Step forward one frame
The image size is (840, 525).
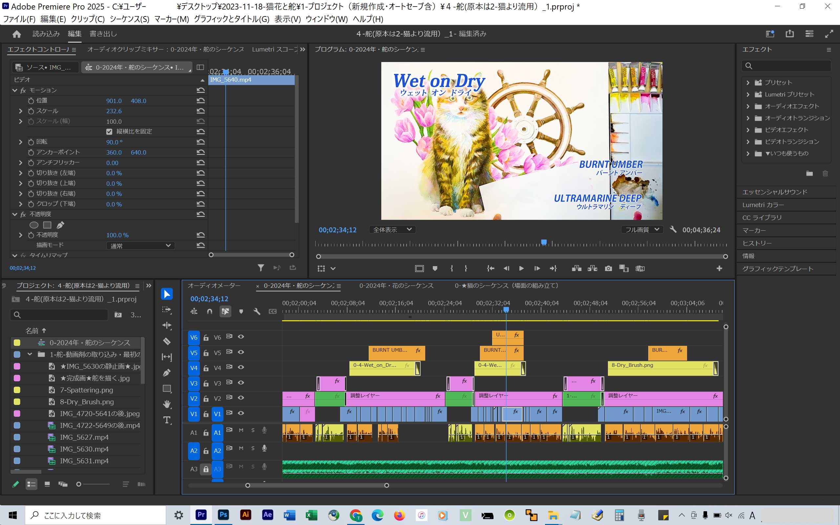click(x=537, y=268)
